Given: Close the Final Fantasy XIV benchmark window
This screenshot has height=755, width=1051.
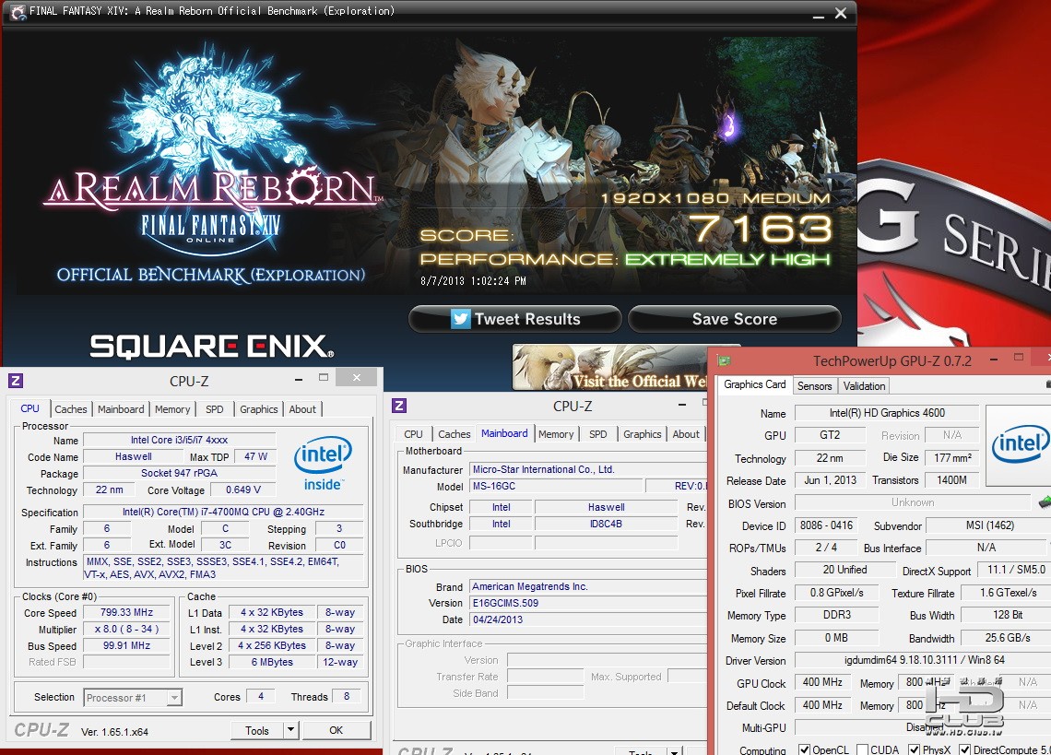Looking at the screenshot, I should click(841, 14).
